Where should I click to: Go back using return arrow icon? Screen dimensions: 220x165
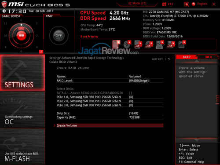169,59
